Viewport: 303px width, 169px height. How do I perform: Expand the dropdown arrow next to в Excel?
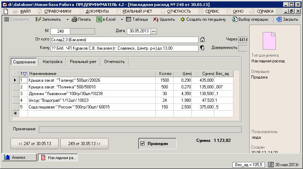coord(122,20)
